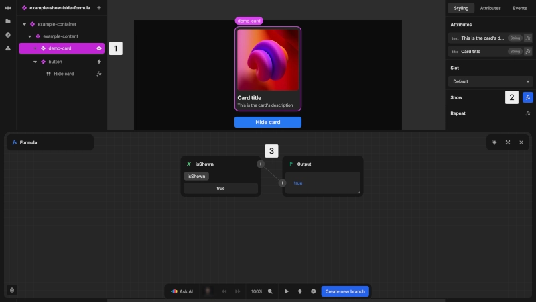Image resolution: width=536 pixels, height=302 pixels.
Task: Click the publish up-arrow icon
Action: [x=299, y=291]
